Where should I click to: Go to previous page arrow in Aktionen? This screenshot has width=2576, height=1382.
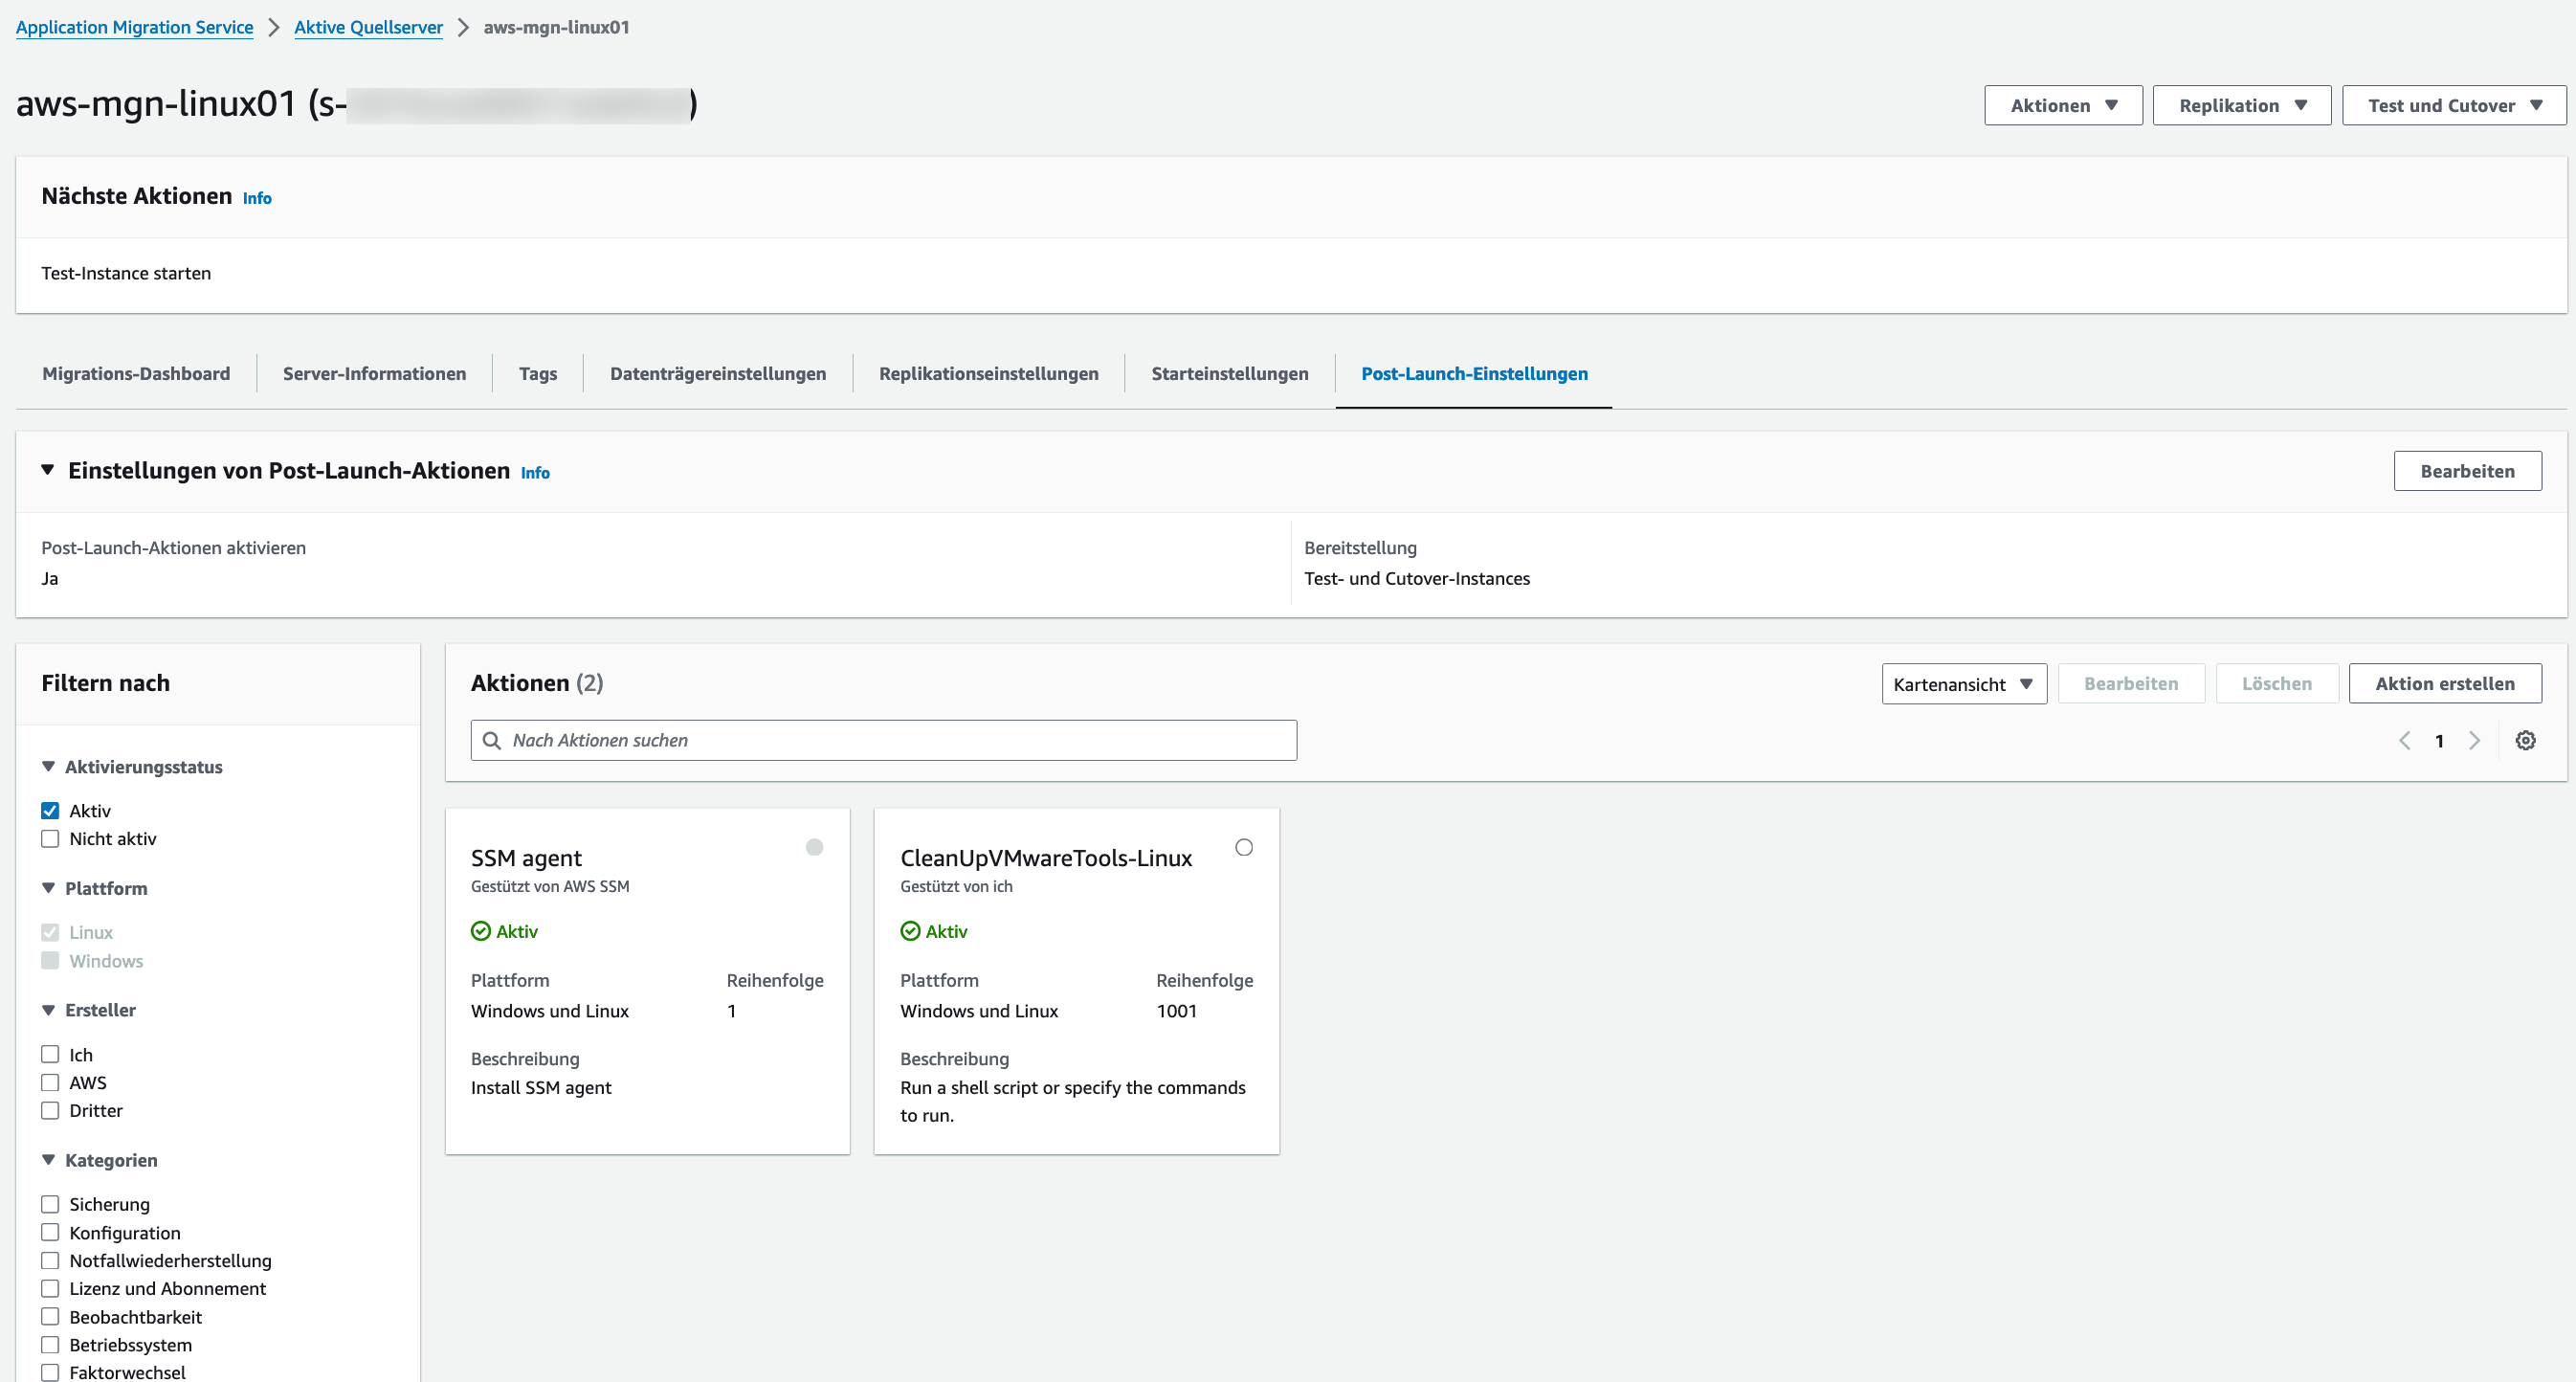[2404, 740]
